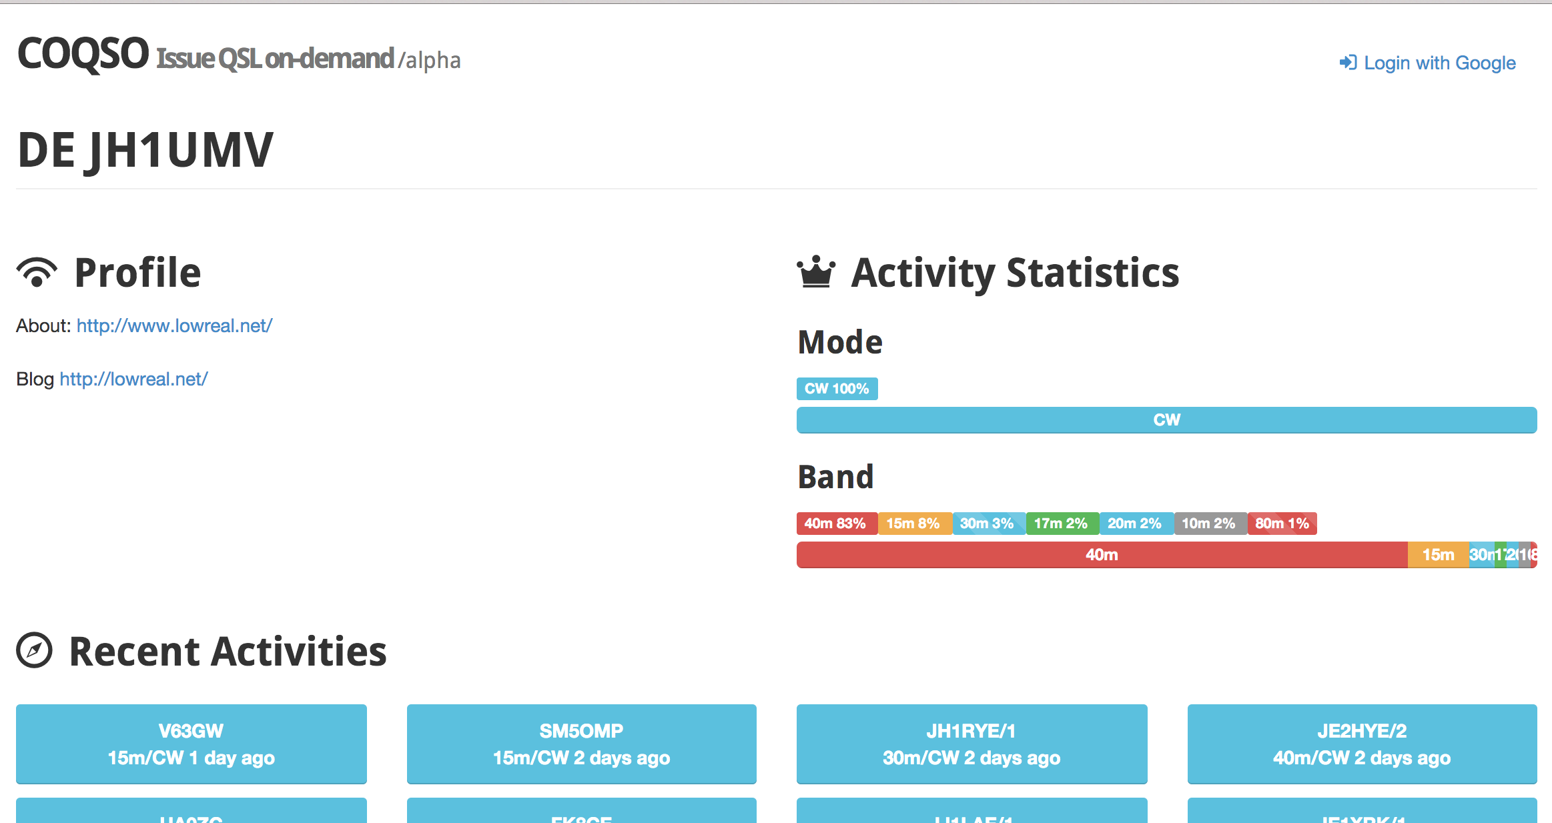Click the 40m 83% band badge

(x=835, y=524)
